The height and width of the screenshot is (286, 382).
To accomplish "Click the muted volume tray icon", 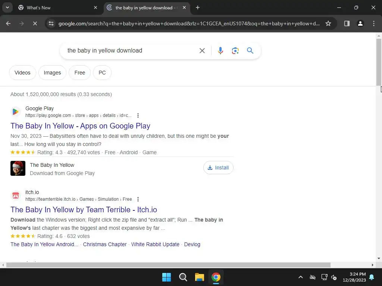I will point(334,277).
